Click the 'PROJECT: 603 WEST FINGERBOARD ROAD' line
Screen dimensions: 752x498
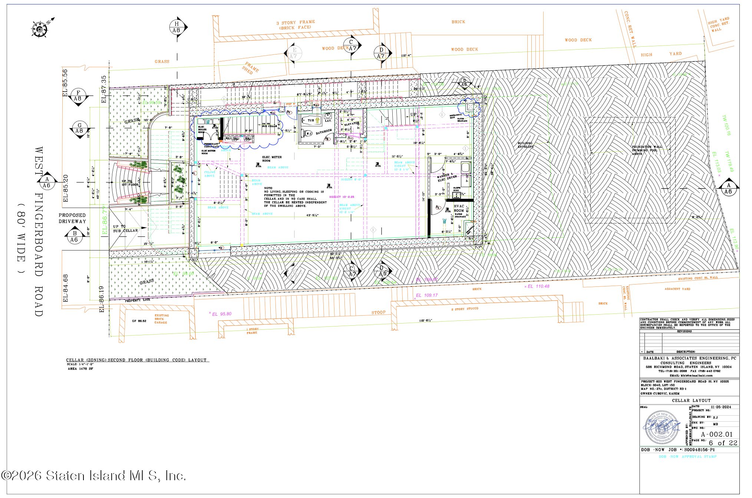pyautogui.click(x=685, y=381)
